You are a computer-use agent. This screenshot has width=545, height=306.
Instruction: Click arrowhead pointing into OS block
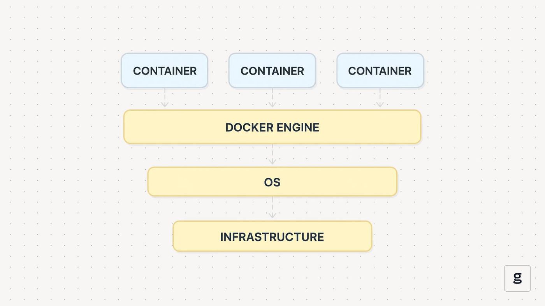272,162
